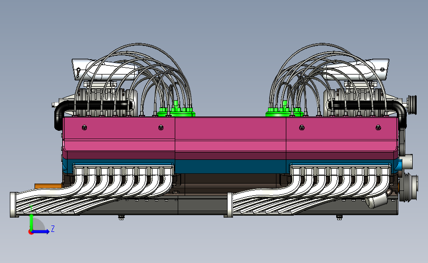Viewport: 428px width, 263px height.
Task: Select the dark teal center block
Action: [231, 166]
